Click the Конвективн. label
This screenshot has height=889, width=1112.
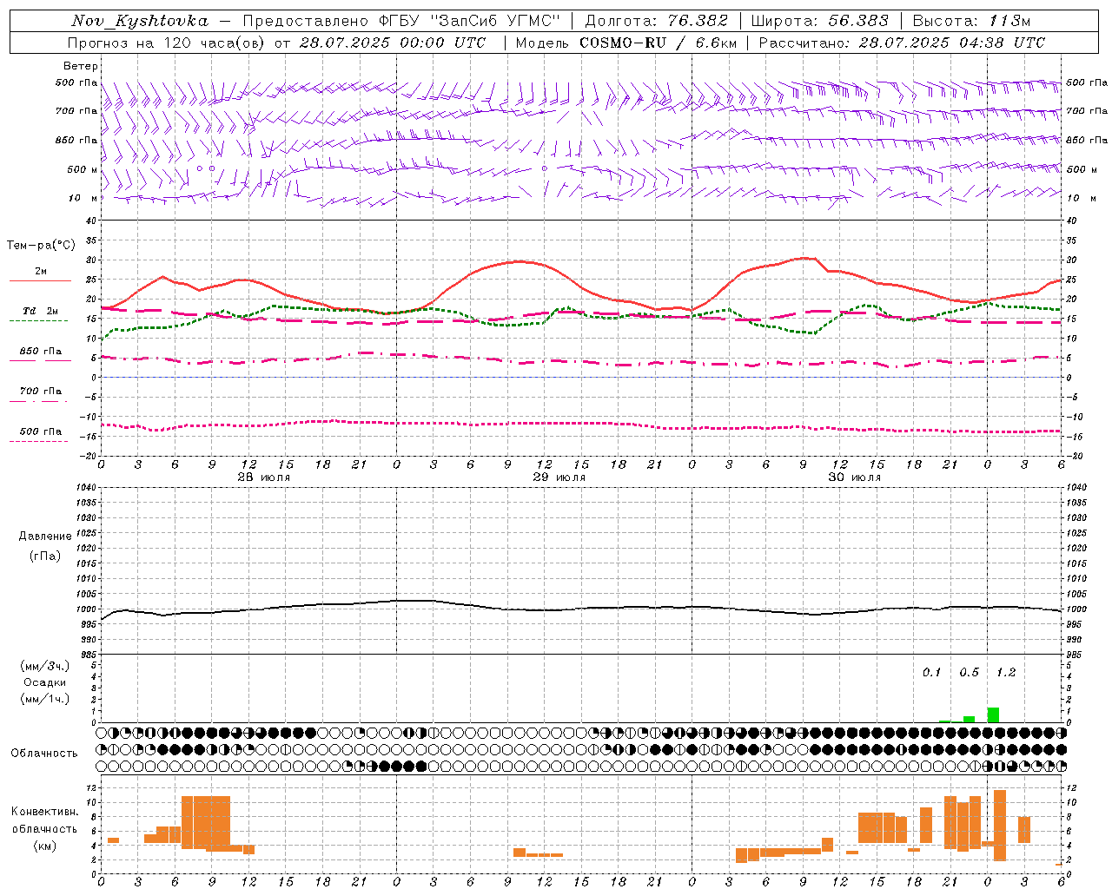44,812
